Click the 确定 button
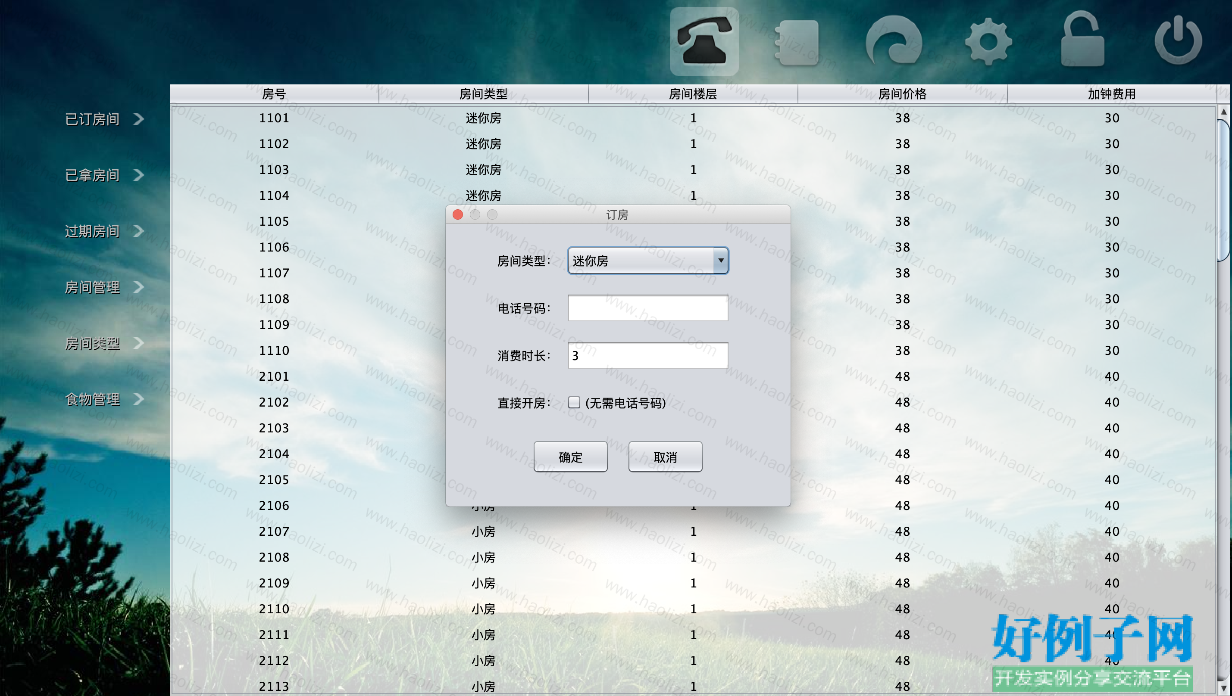The image size is (1232, 696). click(570, 457)
